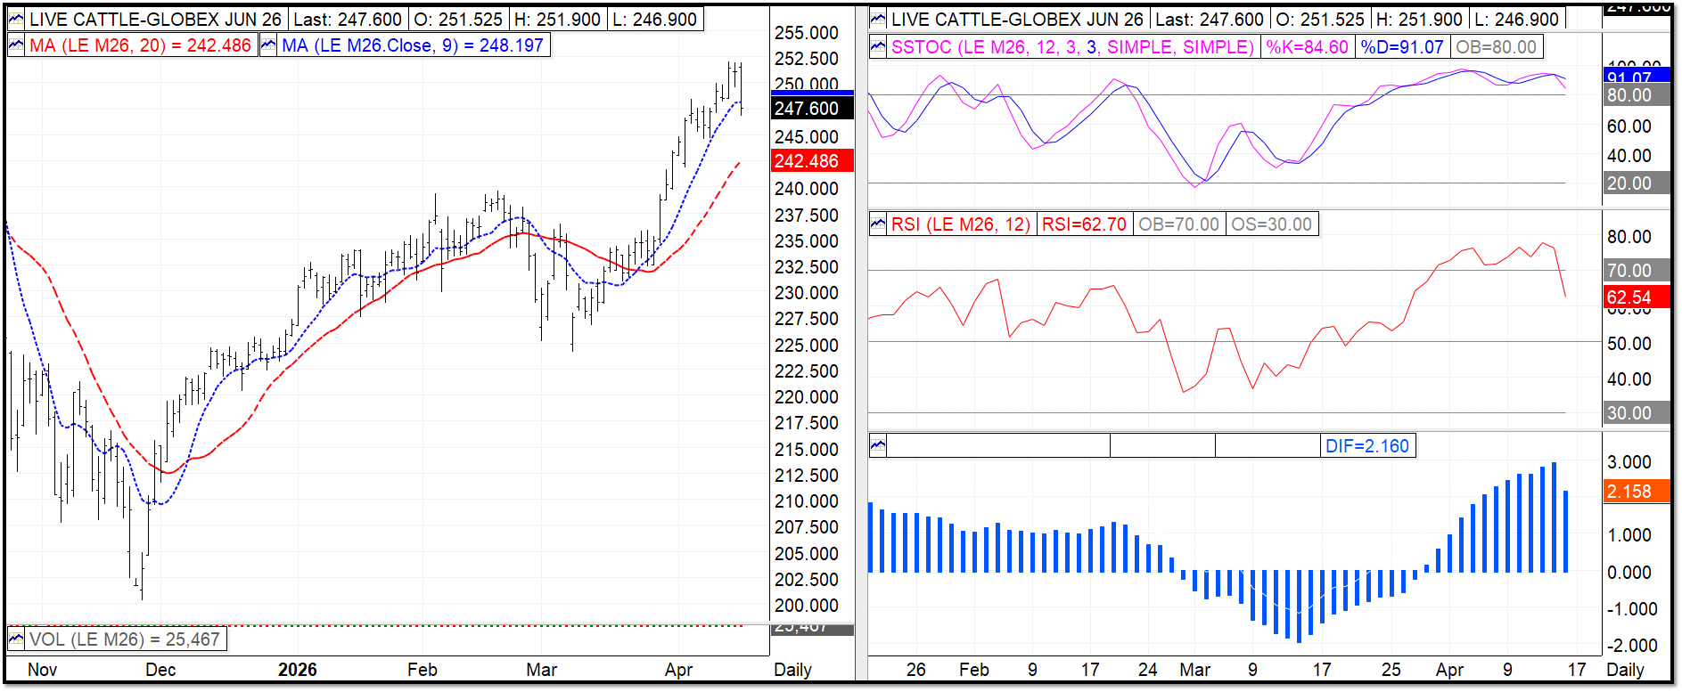Click the stochastic OB=80.00 threshold box
This screenshot has width=1682, height=692.
click(1496, 47)
